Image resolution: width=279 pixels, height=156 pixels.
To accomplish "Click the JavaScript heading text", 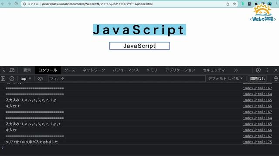I will point(139,30).
